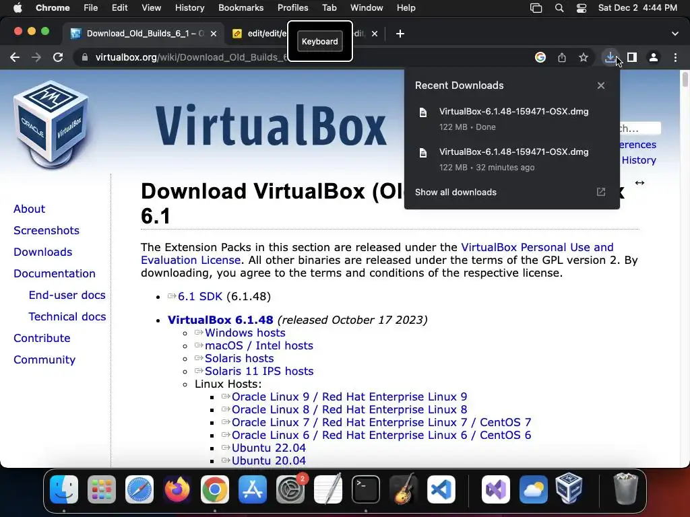Click the address bar URL field
Viewport: 690px width, 517px height.
(191, 57)
